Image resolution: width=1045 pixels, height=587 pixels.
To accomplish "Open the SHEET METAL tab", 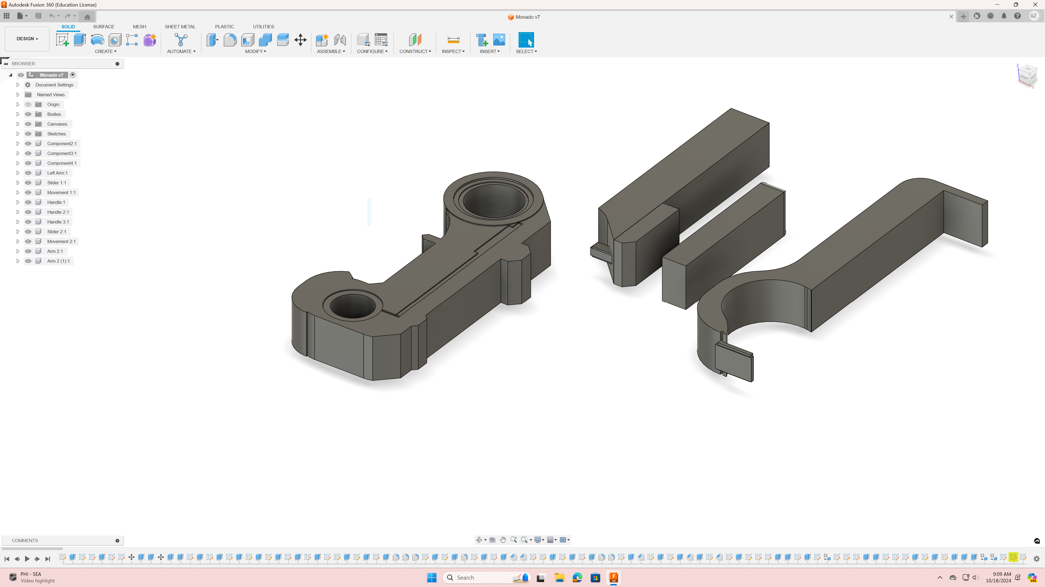I will 180,27.
